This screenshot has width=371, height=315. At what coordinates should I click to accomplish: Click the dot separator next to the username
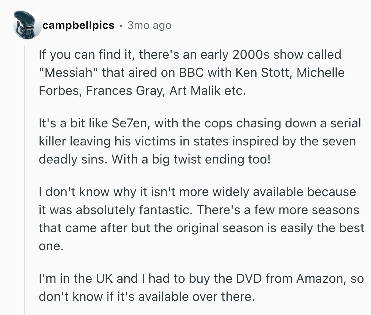(121, 26)
